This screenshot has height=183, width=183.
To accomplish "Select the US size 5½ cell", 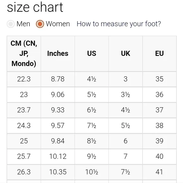I will point(92,95).
